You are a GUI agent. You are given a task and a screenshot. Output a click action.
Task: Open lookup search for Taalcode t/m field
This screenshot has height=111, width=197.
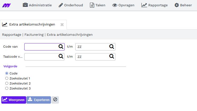tap(111, 57)
